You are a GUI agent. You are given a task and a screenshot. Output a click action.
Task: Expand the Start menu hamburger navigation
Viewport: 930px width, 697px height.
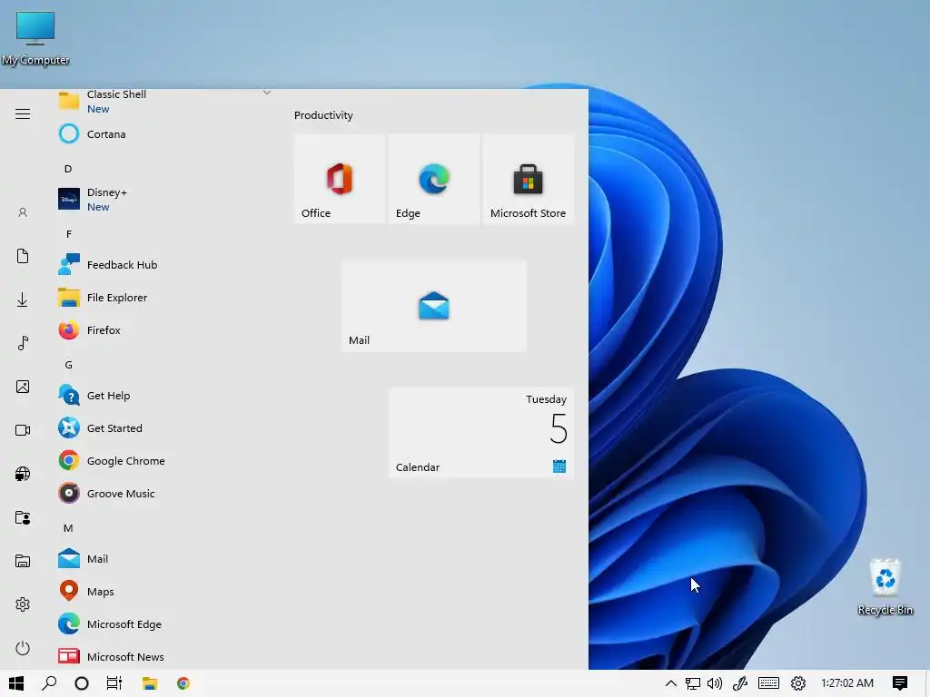(x=23, y=113)
